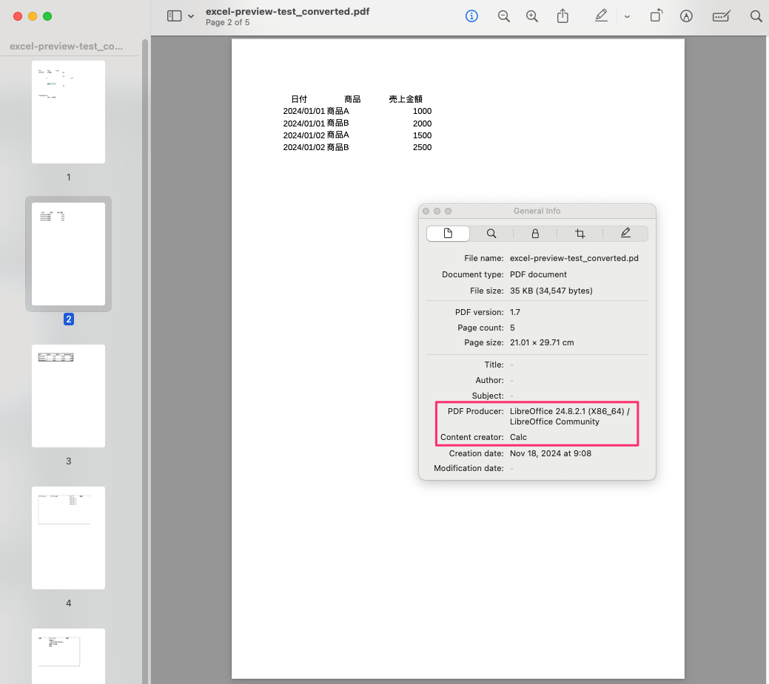Click the 'PDF document' type value
Viewport: 769px width, 684px height.
tap(538, 274)
